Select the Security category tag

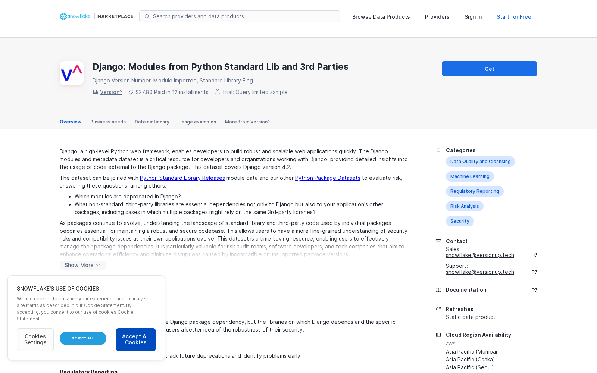coord(460,221)
